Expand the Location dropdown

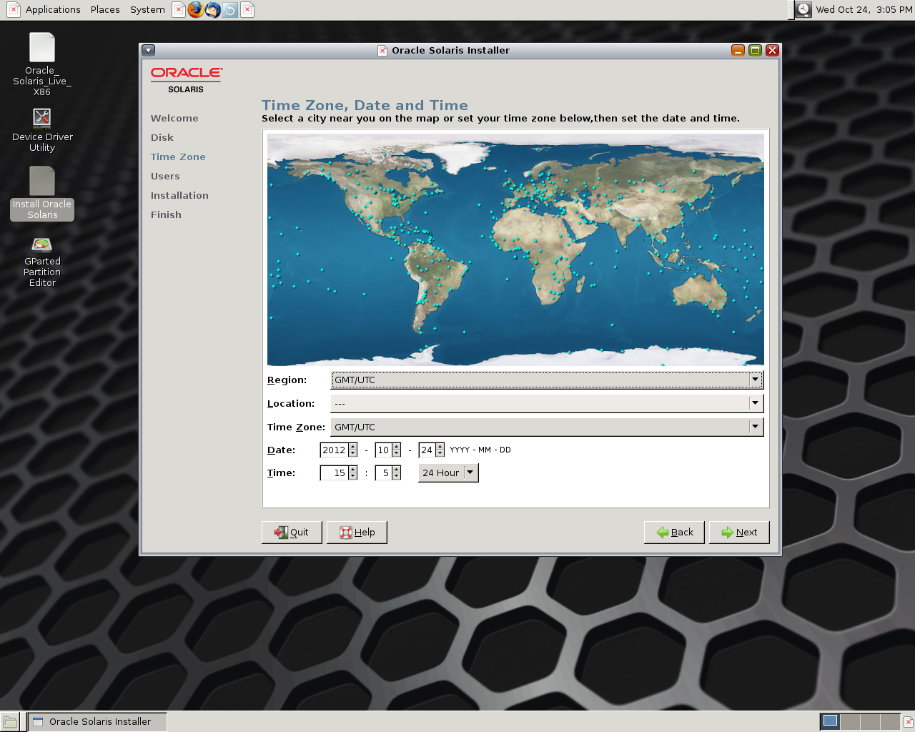547,403
